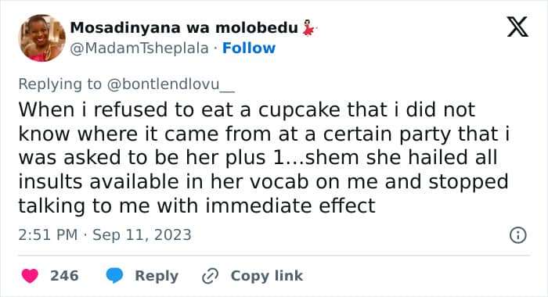The width and height of the screenshot is (548, 297).
Task: Open the 2:51 PM timestamp
Action: [48, 235]
